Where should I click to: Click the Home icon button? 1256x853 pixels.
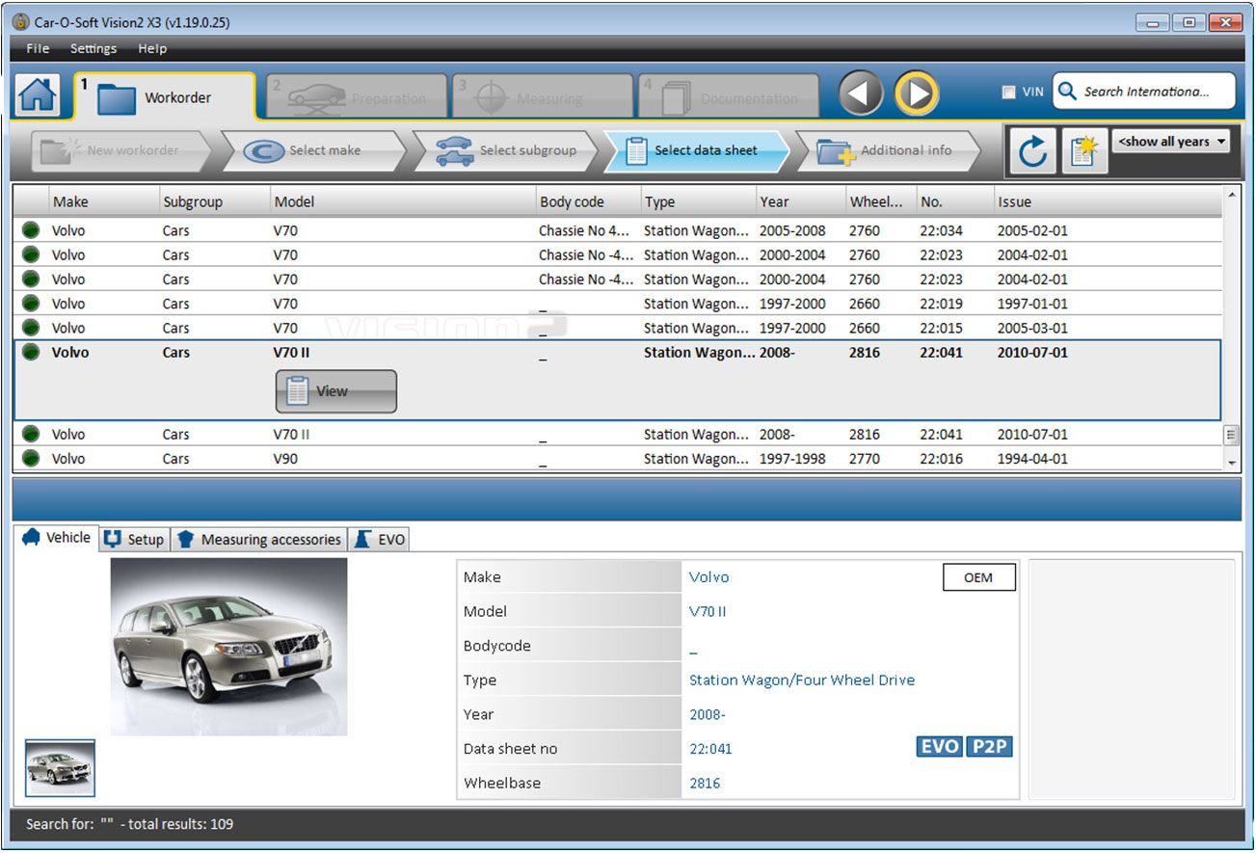[37, 95]
